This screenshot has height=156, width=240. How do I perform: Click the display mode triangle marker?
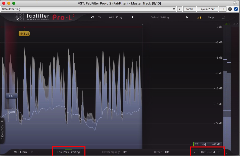142,25
